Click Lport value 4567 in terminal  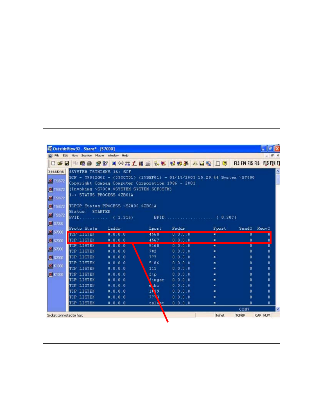pyautogui.click(x=154, y=240)
